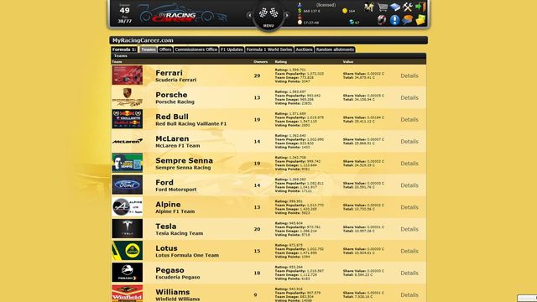The width and height of the screenshot is (537, 302).
Task: Click the Ferrari team logo
Action: 127,75
